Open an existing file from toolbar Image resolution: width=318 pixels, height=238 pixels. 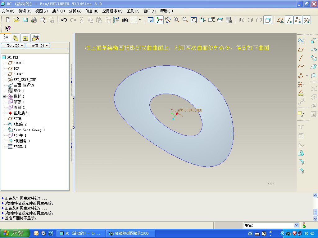tap(16, 20)
